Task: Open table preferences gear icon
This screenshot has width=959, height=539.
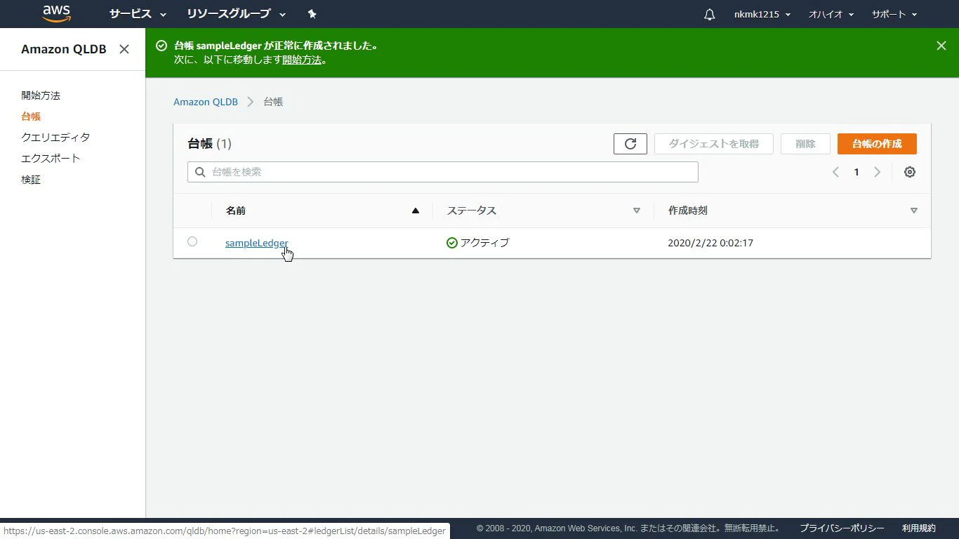Action: tap(910, 172)
